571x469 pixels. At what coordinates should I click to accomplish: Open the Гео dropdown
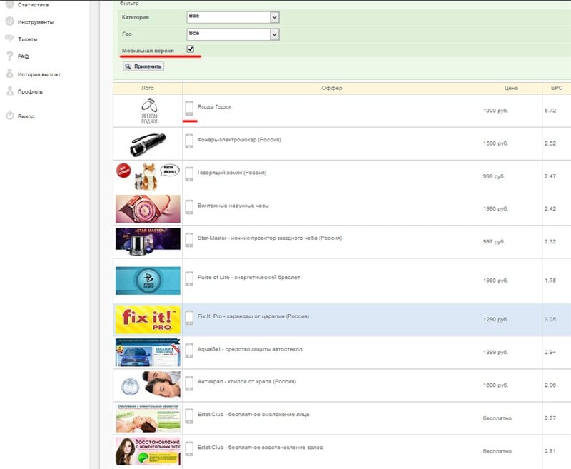click(233, 34)
